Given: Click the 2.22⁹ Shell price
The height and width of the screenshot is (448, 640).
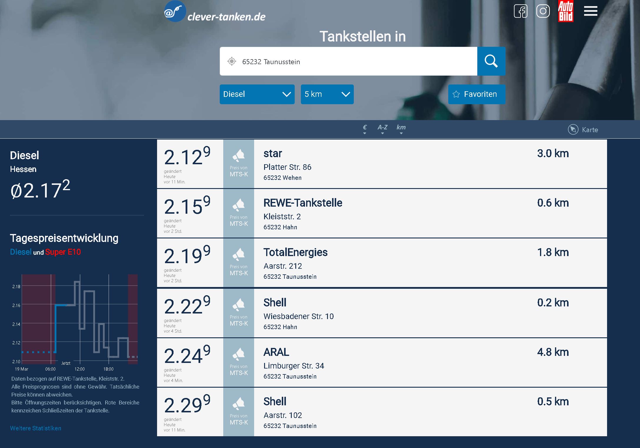Looking at the screenshot, I should coord(187,305).
